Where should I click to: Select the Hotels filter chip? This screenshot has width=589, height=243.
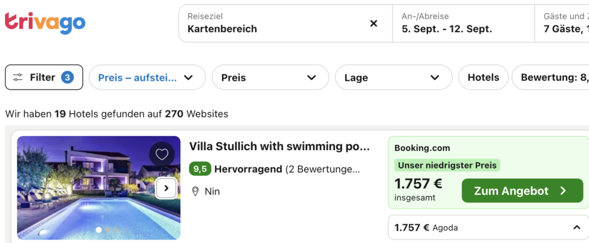pyautogui.click(x=483, y=77)
